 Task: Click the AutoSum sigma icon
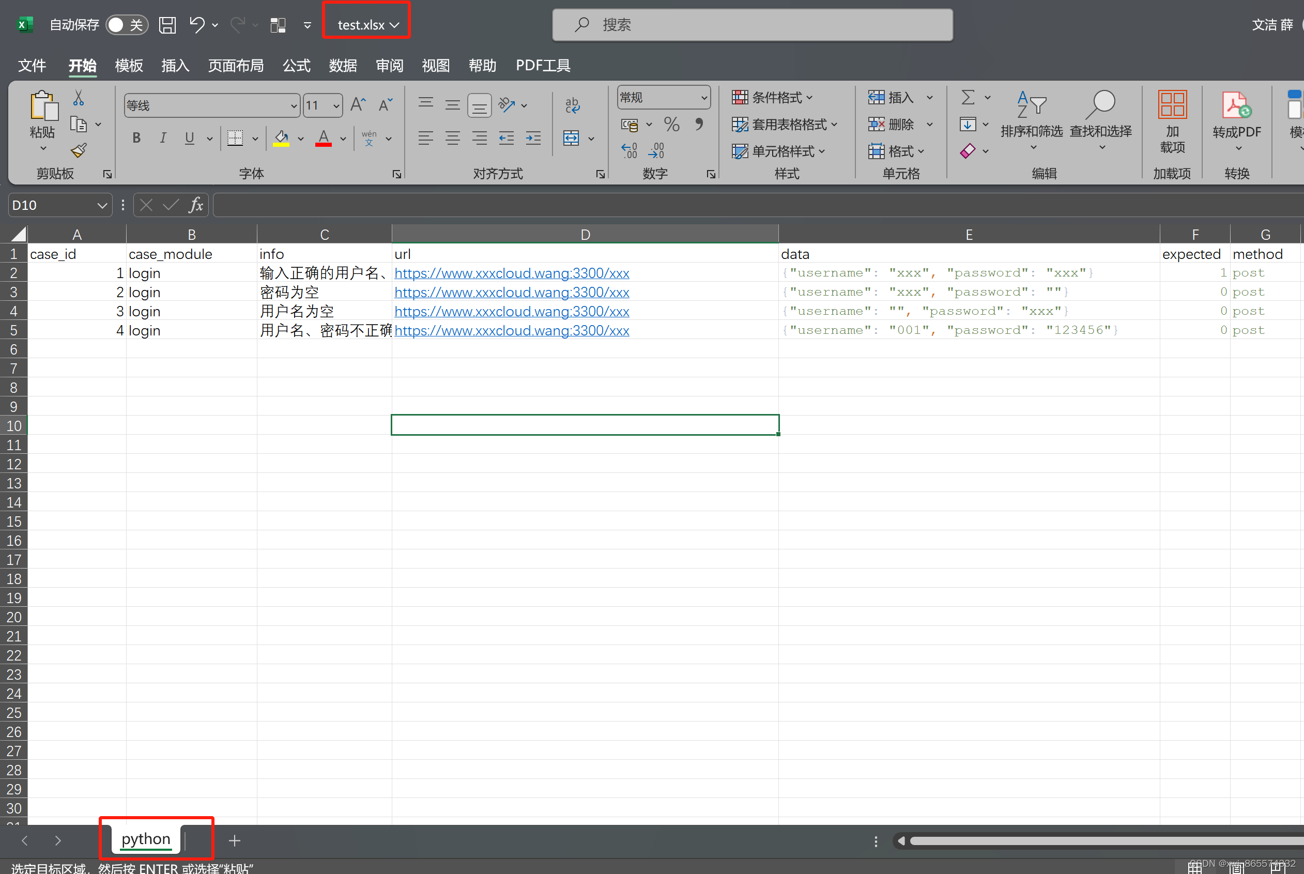[x=968, y=98]
